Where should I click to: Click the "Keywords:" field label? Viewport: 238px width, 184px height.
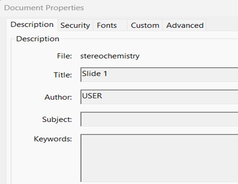[x=53, y=139]
